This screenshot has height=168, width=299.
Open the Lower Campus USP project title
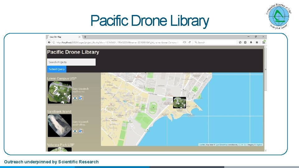[62, 78]
